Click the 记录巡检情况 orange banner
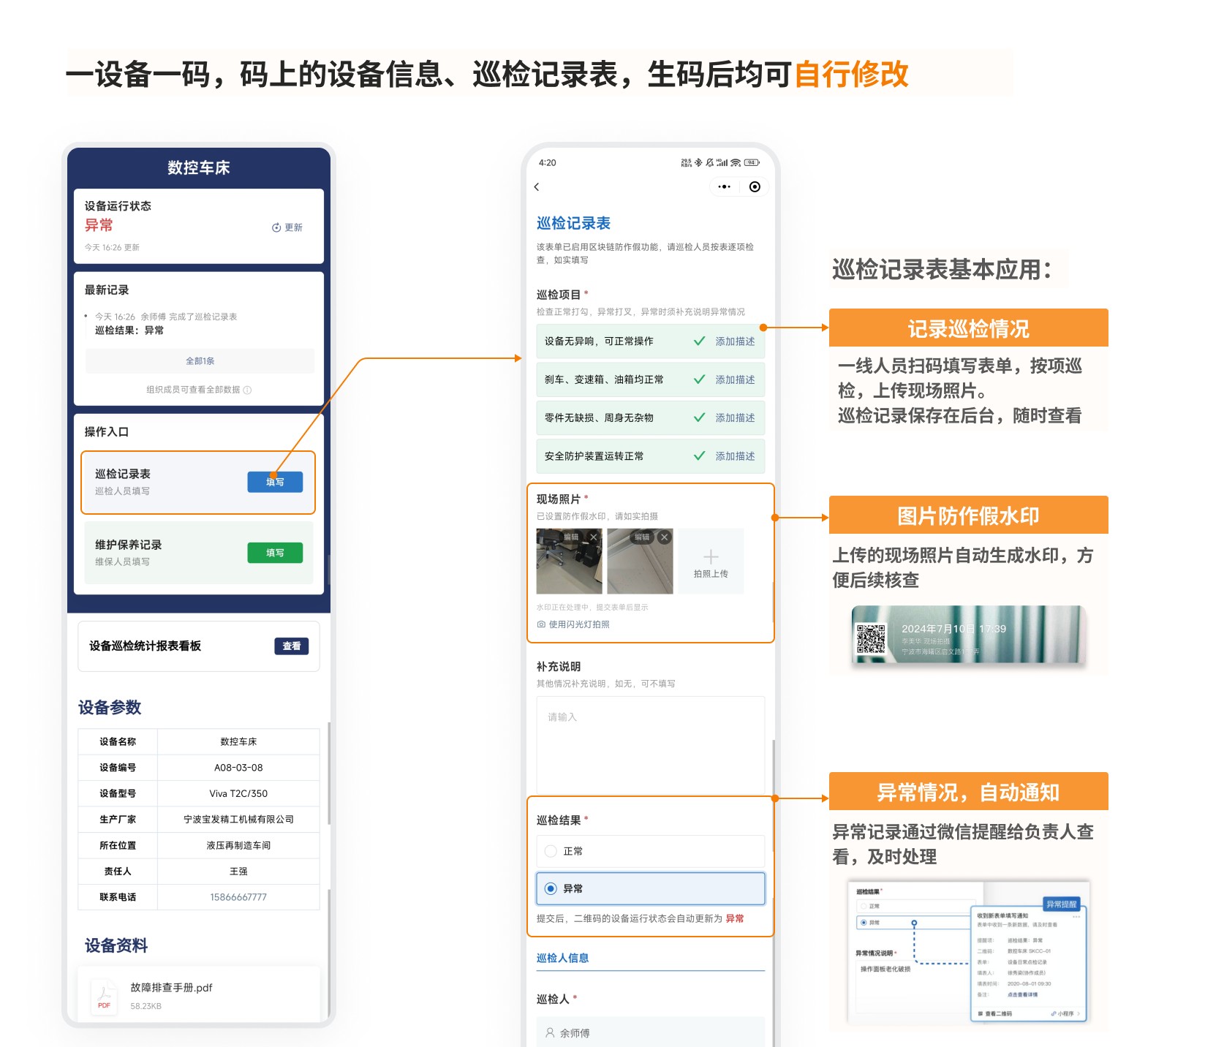 pos(969,328)
